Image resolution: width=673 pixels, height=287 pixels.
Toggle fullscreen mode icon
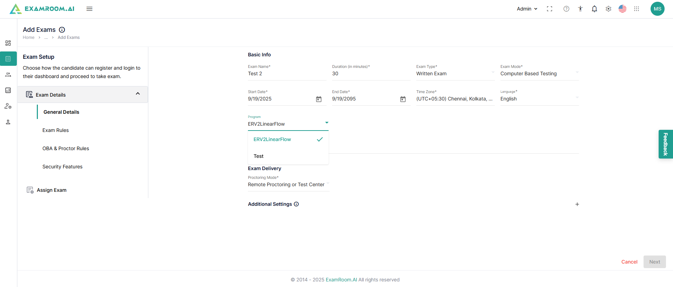(x=550, y=9)
